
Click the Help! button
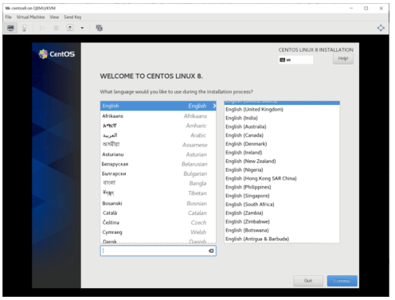pos(343,59)
